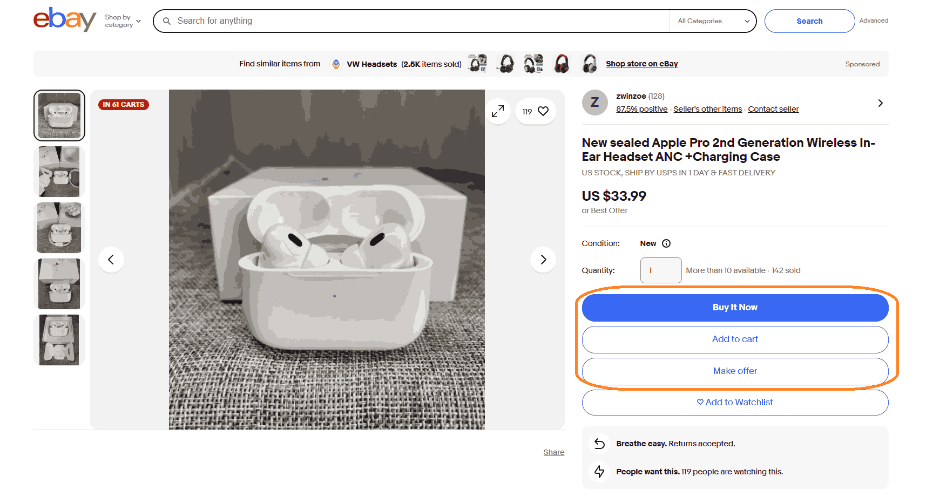Click the Search button
Screen dimensions: 933x497
(809, 21)
